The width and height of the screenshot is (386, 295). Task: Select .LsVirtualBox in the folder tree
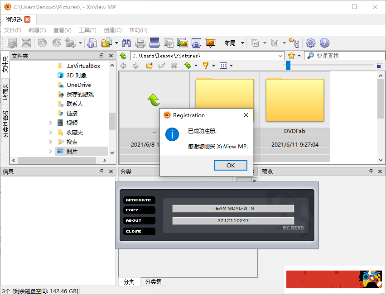coord(83,66)
